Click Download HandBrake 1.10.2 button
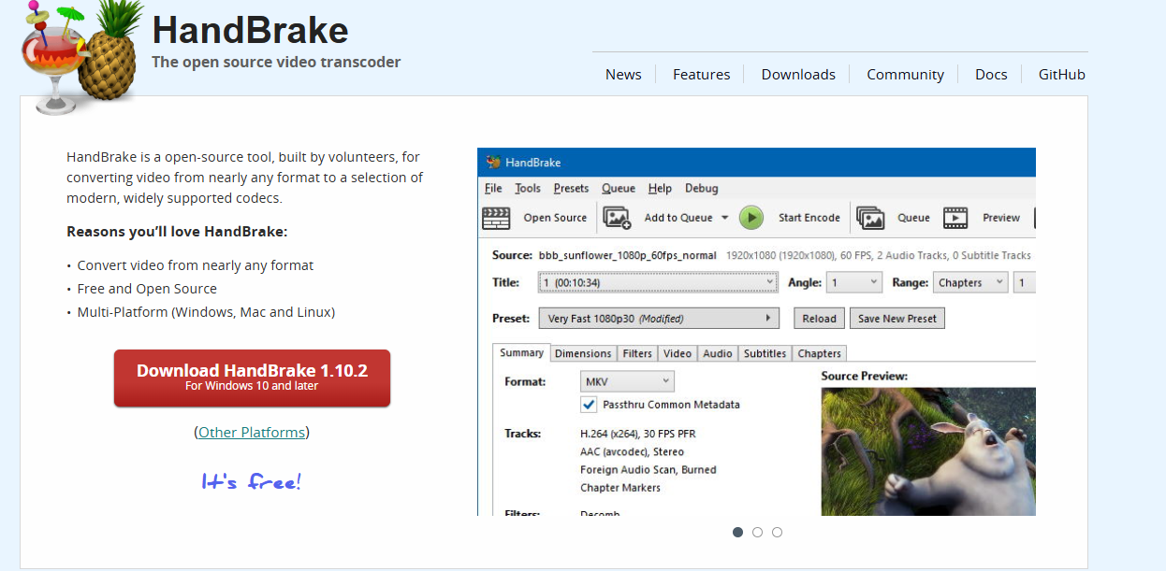The image size is (1166, 571). [x=252, y=378]
